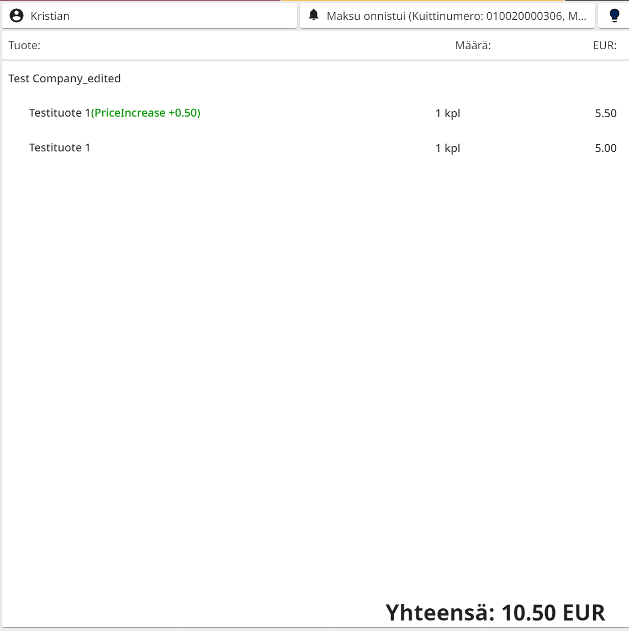629x631 pixels.
Task: Click 1 kpl quantity on the 5.00 row
Action: click(448, 148)
